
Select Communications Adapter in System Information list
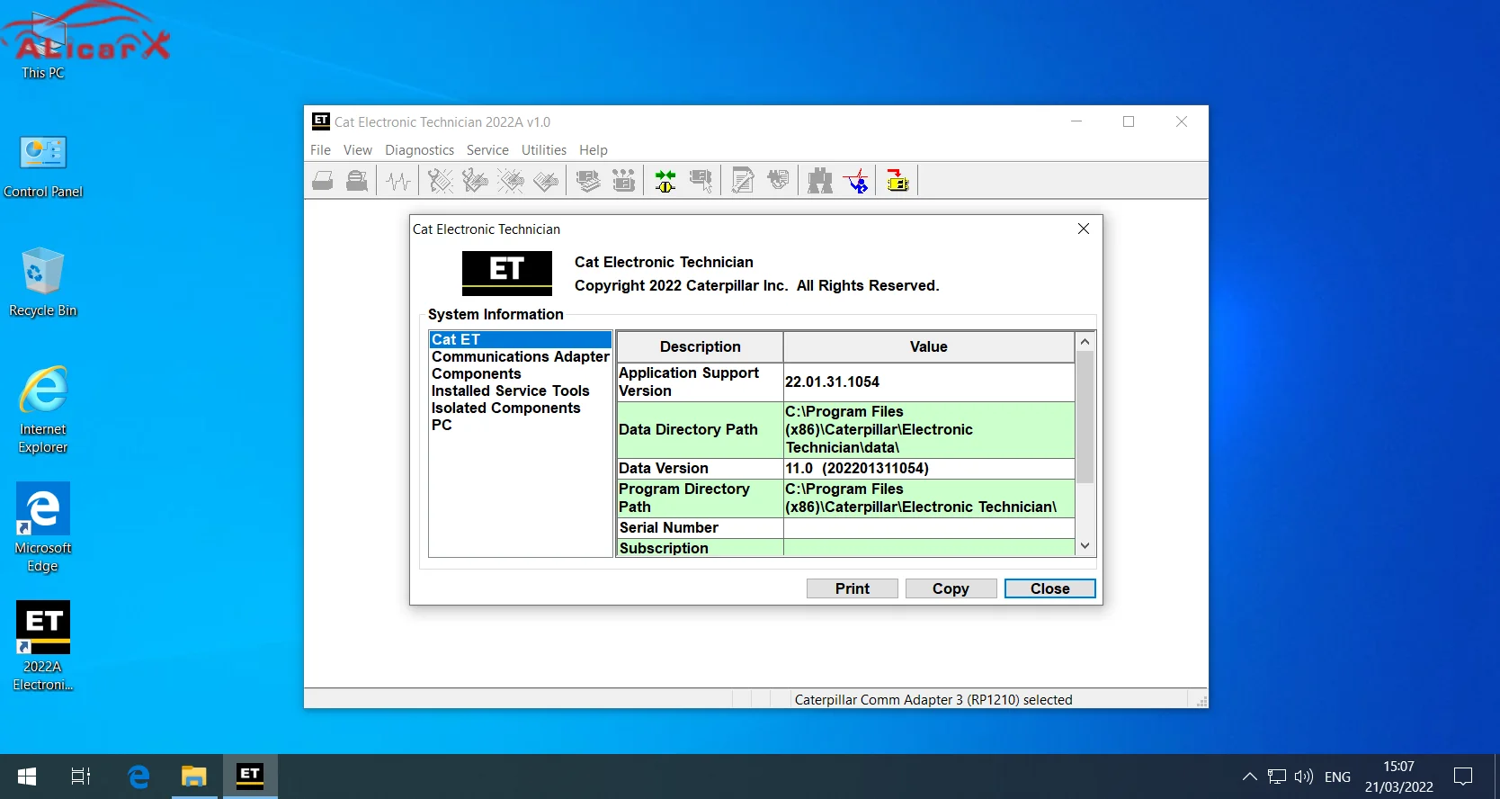coord(520,356)
